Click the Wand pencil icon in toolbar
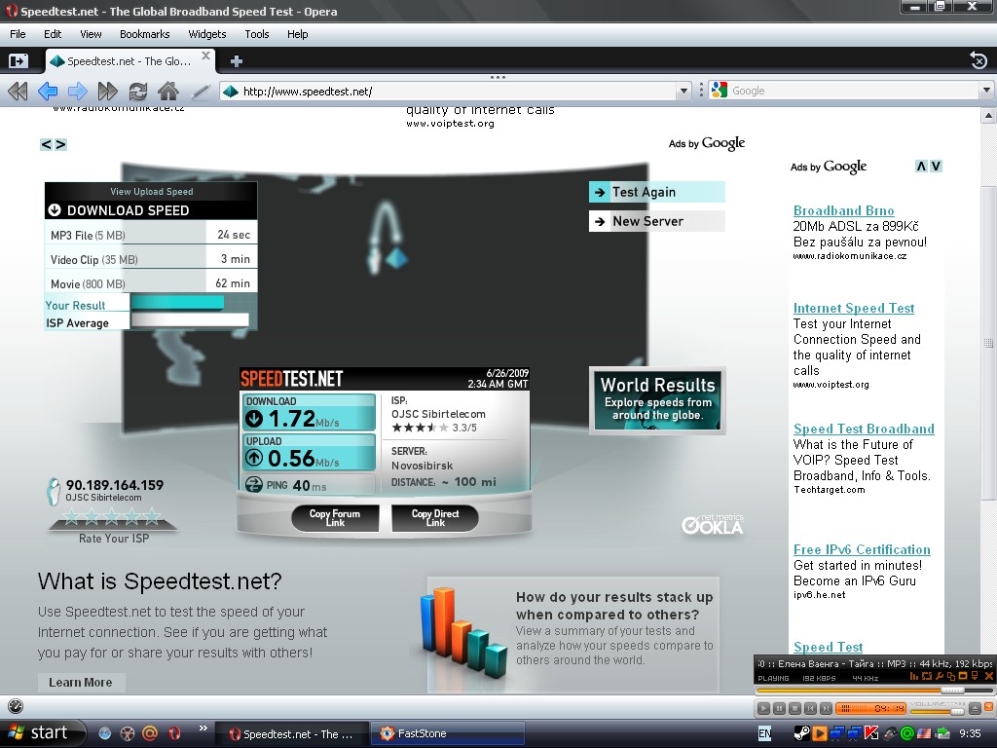The height and width of the screenshot is (748, 997). coord(201,91)
